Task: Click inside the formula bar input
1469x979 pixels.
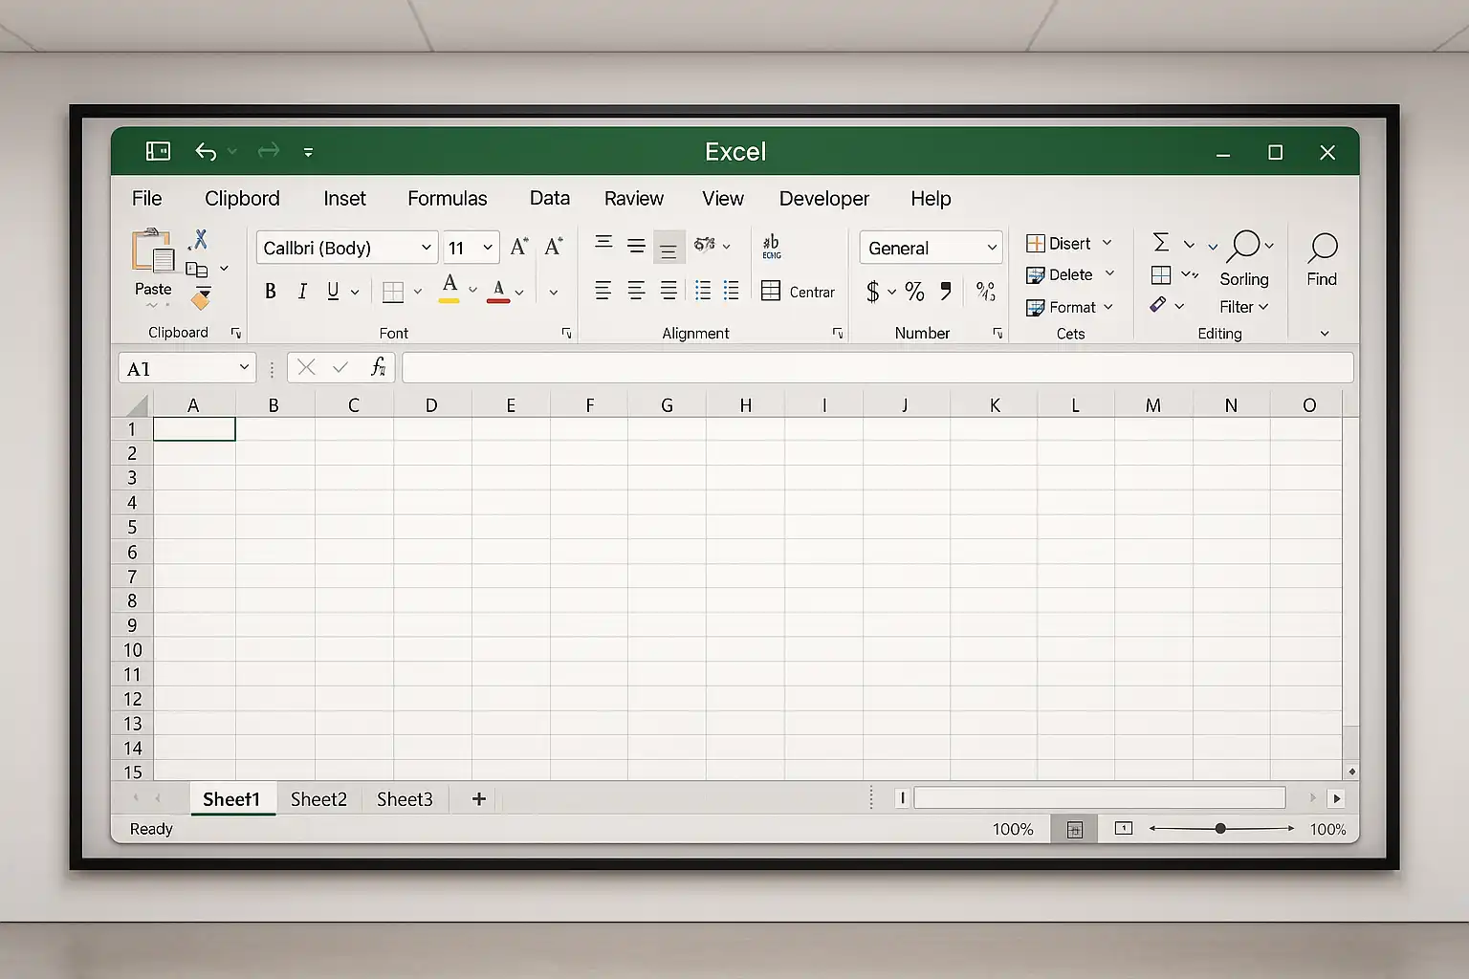Action: pyautogui.click(x=876, y=367)
